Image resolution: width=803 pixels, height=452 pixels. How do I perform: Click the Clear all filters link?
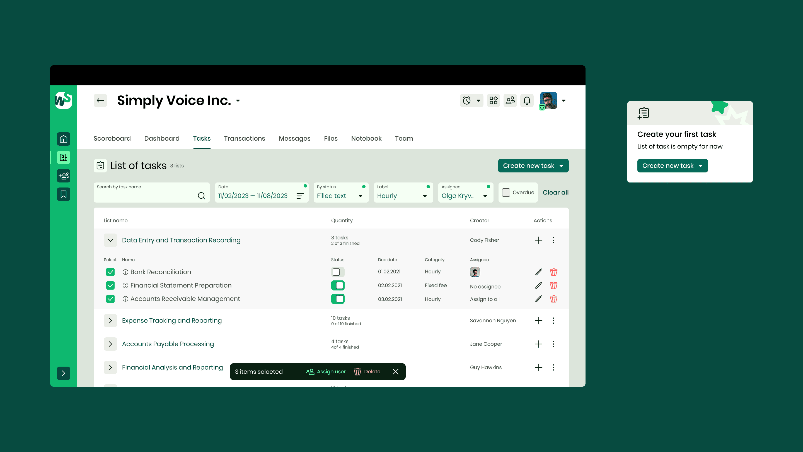click(x=555, y=193)
